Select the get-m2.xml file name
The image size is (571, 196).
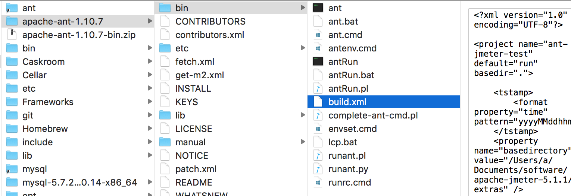coord(200,75)
